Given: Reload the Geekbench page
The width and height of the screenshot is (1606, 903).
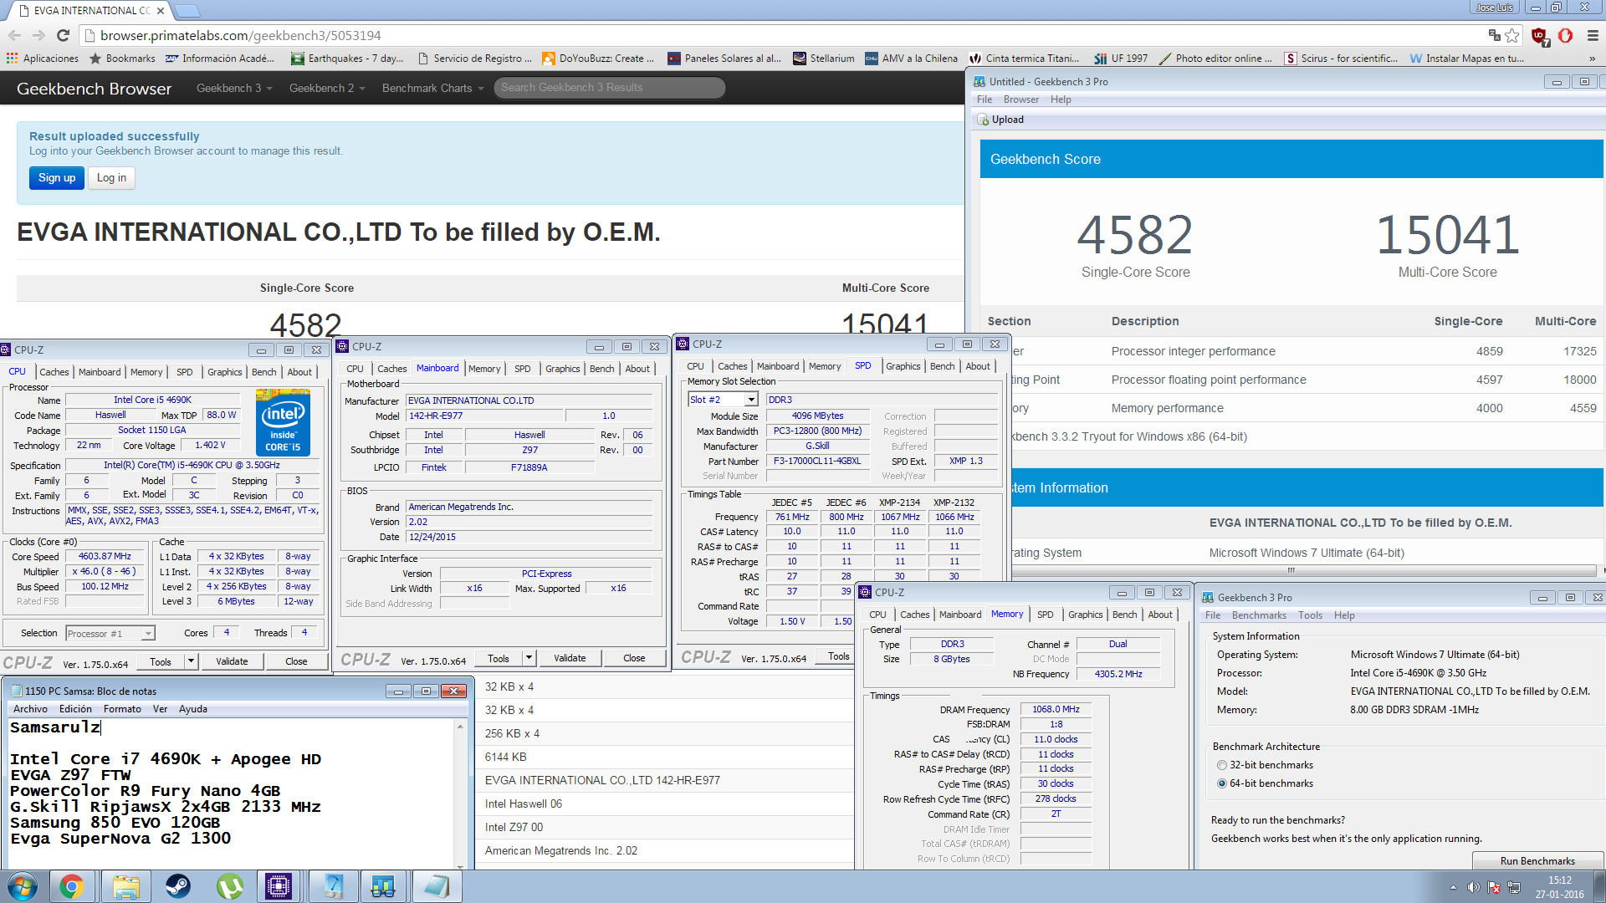Looking at the screenshot, I should pyautogui.click(x=63, y=35).
